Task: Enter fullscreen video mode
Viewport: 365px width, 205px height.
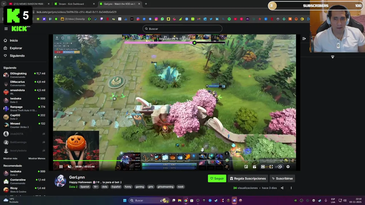Action: (271, 167)
